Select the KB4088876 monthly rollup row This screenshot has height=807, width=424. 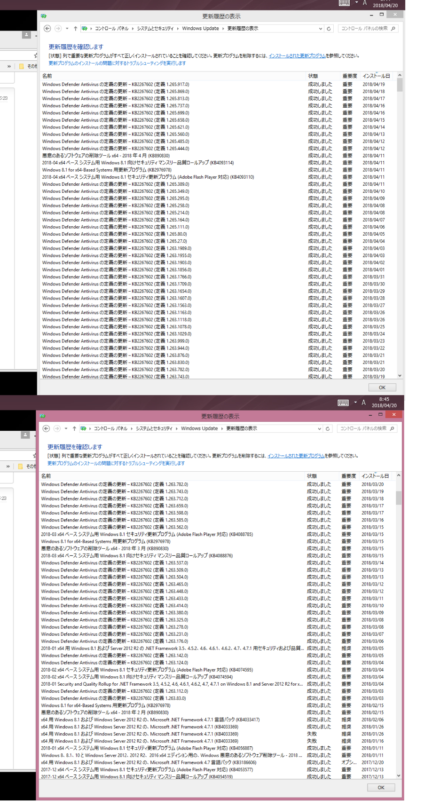218,556
